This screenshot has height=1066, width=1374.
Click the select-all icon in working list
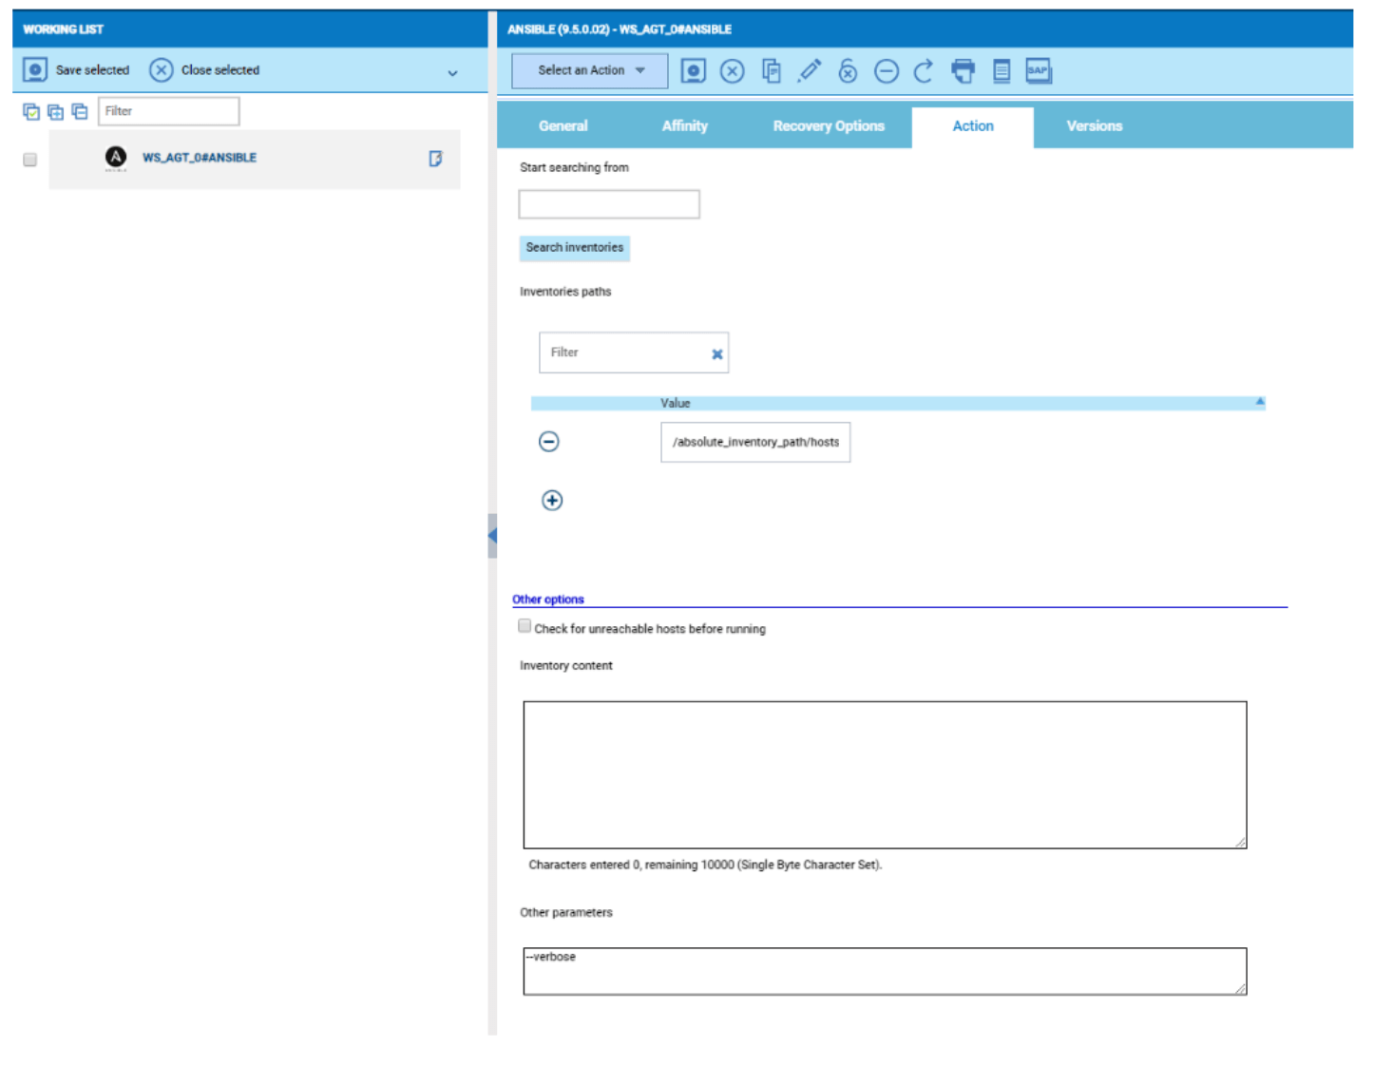pos(31,112)
